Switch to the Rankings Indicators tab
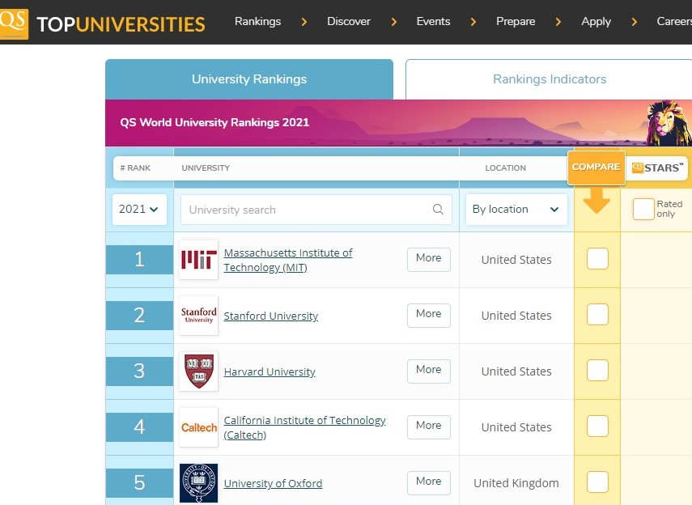This screenshot has width=692, height=505. coord(549,79)
